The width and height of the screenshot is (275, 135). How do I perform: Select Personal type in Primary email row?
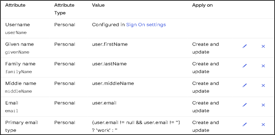[x=65, y=122]
